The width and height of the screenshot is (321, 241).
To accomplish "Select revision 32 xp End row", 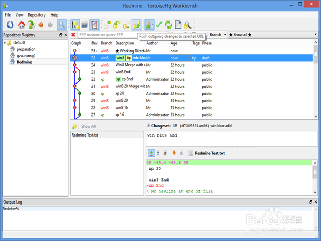I will pyautogui.click(x=192, y=79).
